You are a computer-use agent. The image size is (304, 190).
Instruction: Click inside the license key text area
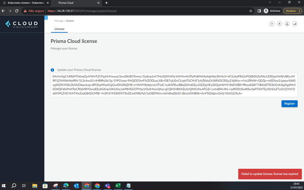tap(174, 85)
